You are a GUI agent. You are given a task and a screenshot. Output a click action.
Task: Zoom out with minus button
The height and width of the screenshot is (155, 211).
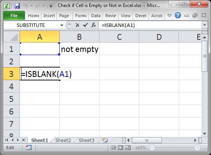pos(152,148)
